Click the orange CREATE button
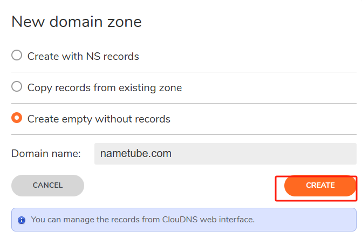 [320, 186]
